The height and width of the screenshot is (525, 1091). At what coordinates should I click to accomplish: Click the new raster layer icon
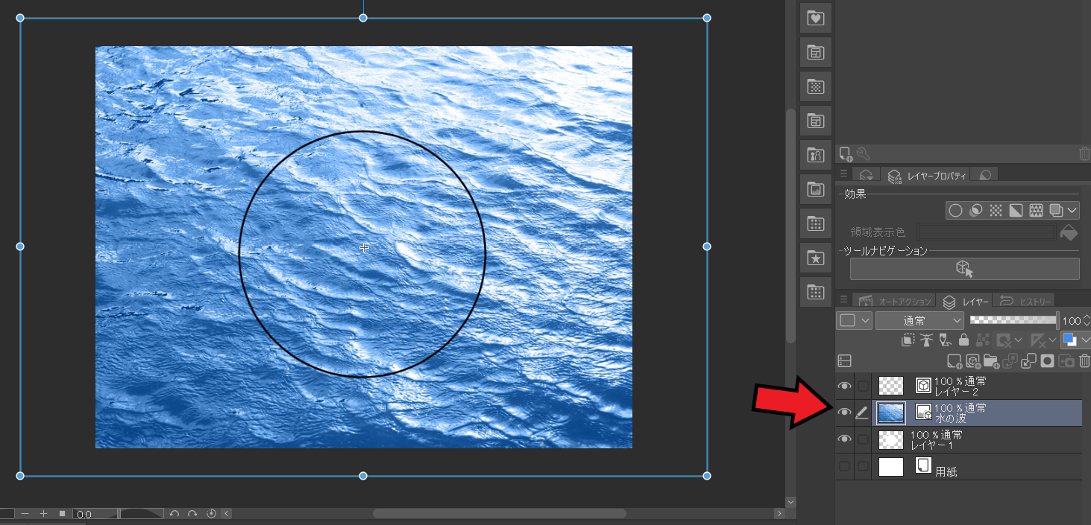954,361
